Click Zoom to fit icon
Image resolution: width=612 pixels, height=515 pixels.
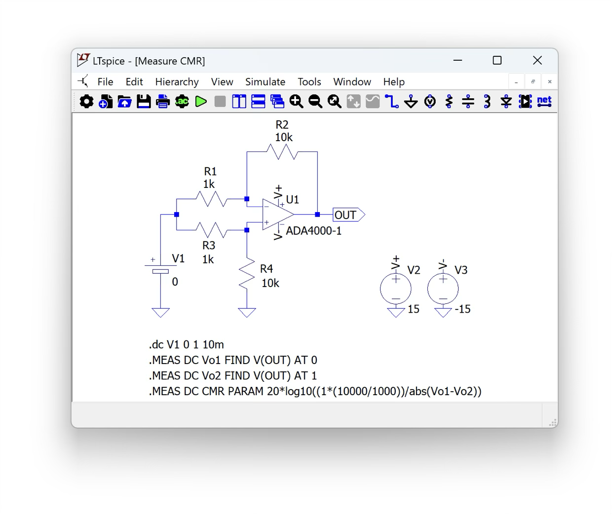(335, 102)
